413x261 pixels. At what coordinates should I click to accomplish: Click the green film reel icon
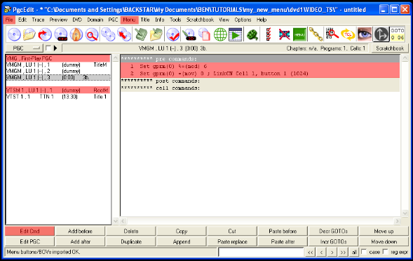[252, 34]
